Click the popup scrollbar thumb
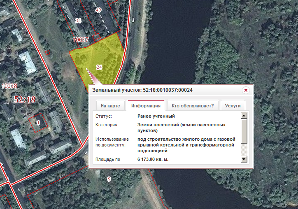This screenshot has height=209, width=298. tap(244, 131)
